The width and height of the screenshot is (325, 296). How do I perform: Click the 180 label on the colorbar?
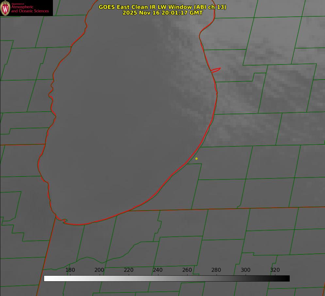(70, 270)
